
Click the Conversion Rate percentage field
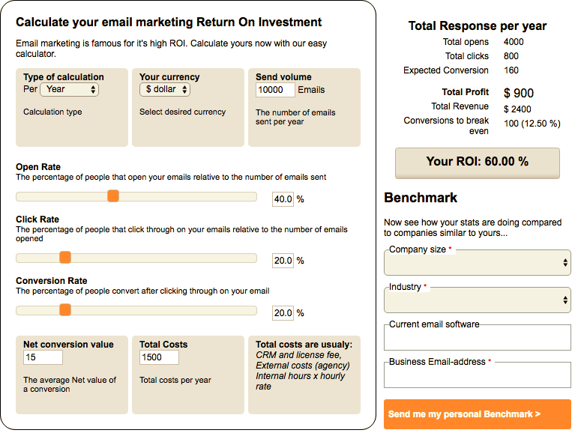tap(283, 313)
